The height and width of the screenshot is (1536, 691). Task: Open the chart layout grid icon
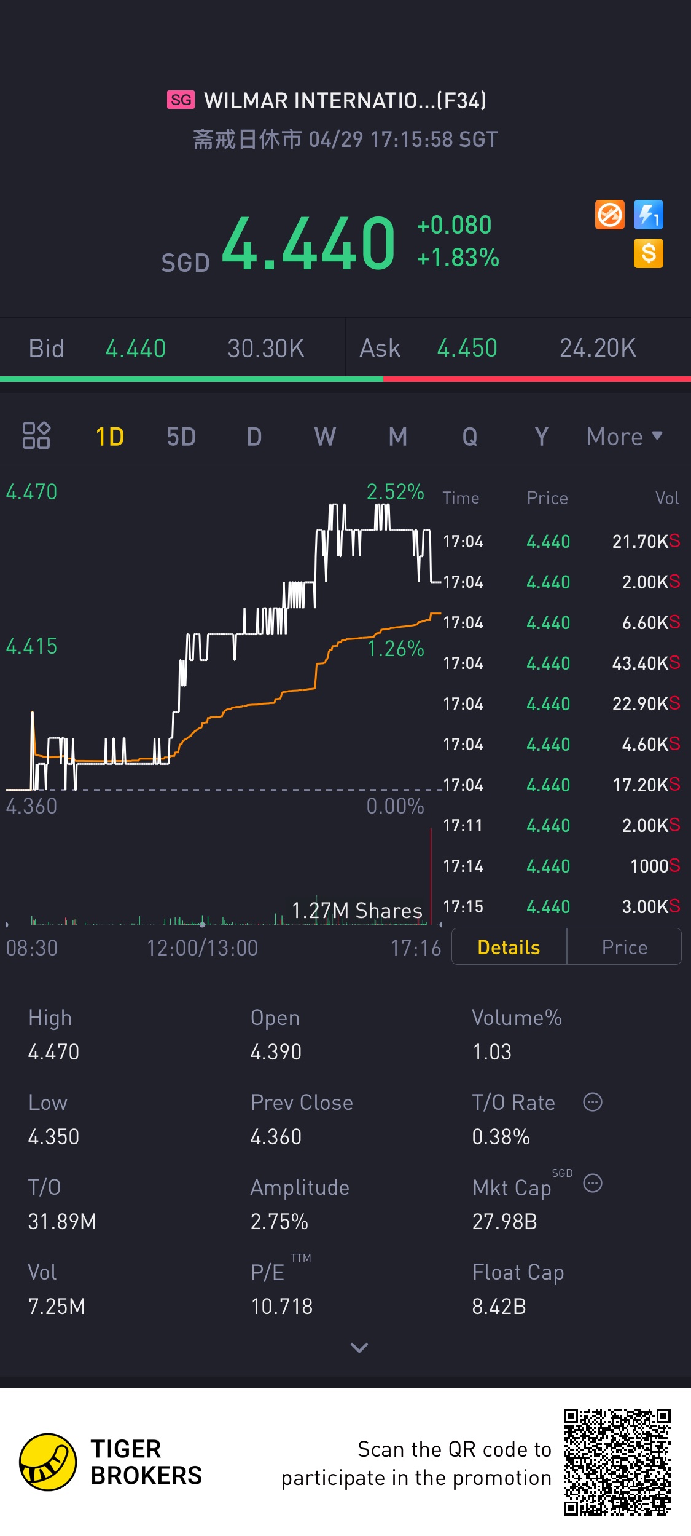[36, 436]
